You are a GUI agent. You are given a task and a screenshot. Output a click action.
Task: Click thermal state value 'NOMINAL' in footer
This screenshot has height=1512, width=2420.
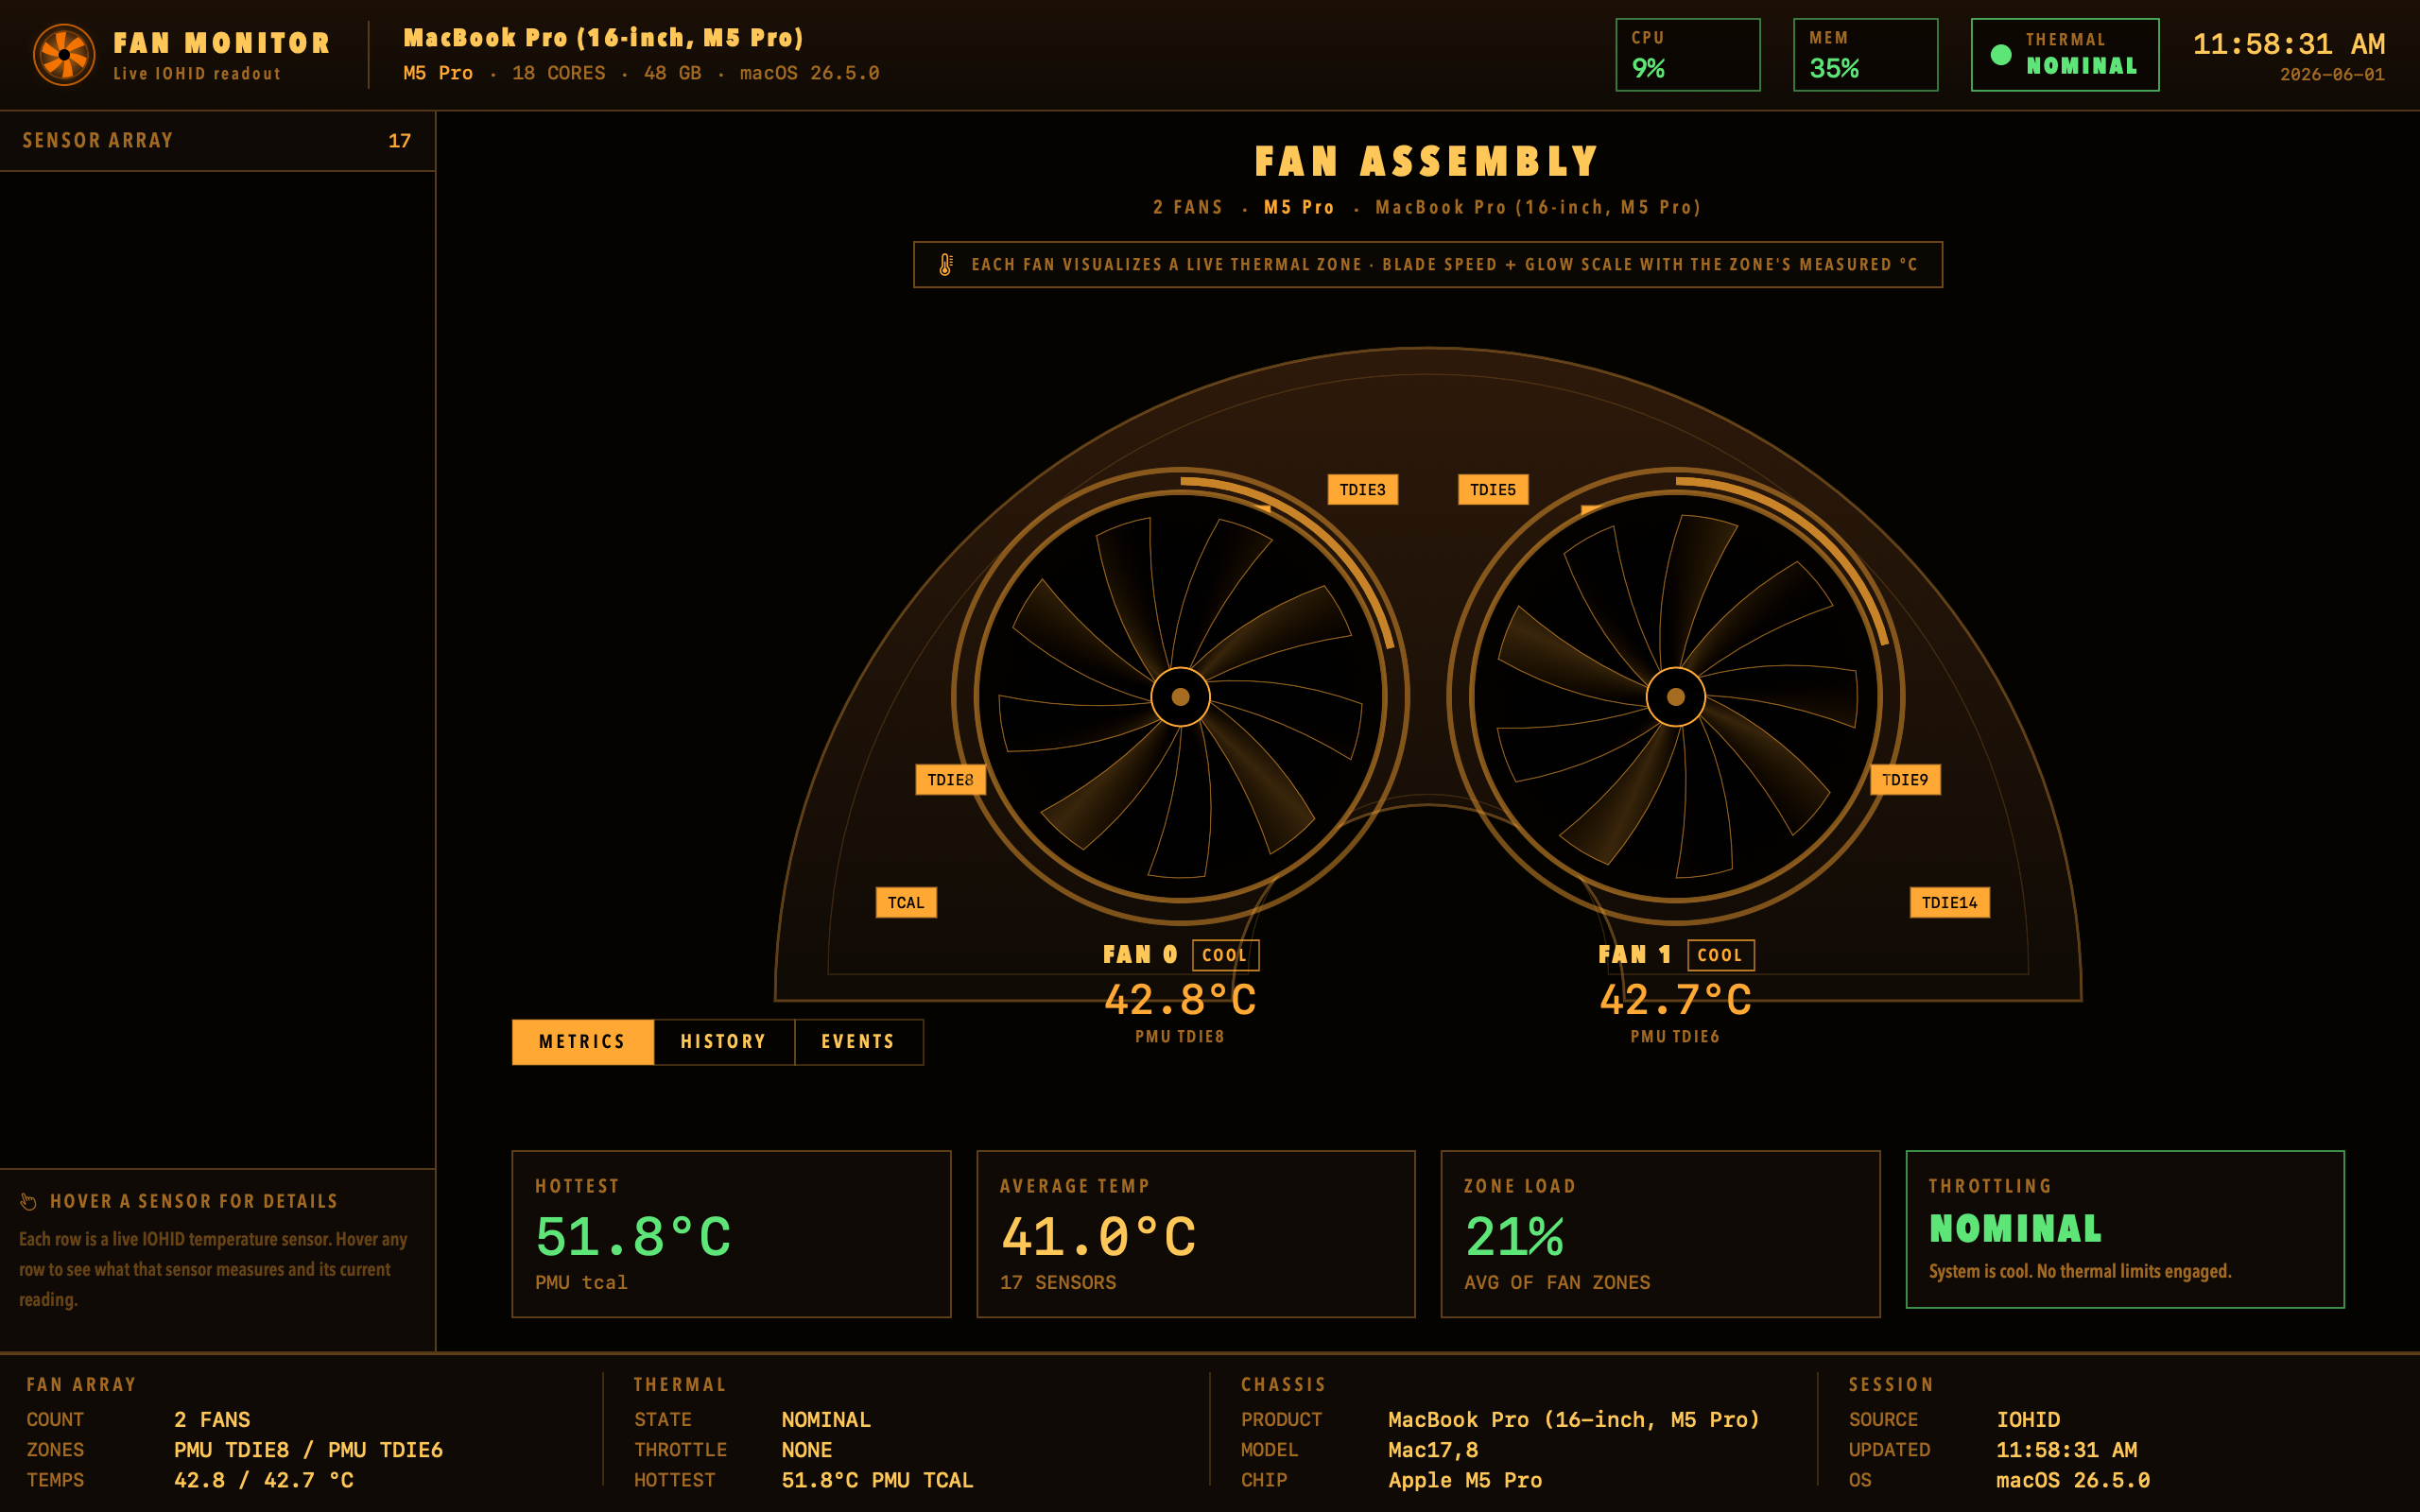(826, 1420)
